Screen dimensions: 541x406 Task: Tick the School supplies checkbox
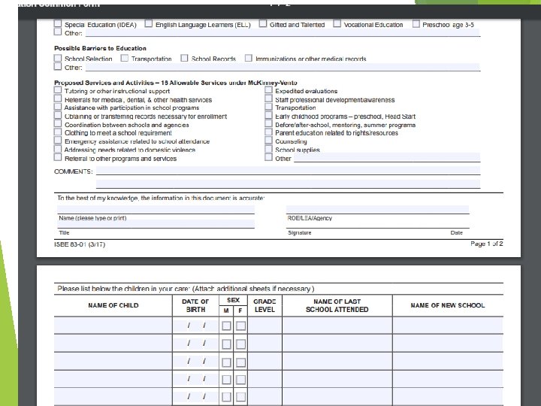pos(268,149)
